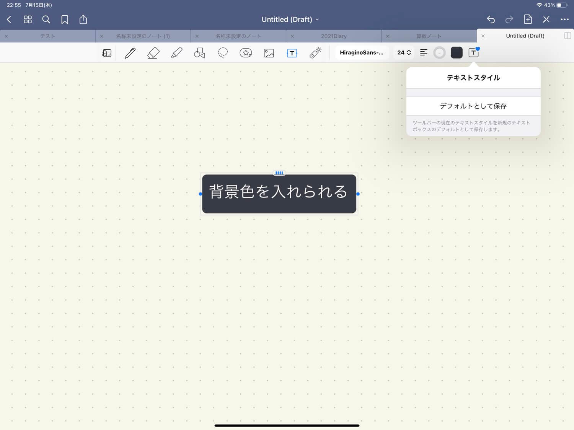Screen dimensions: 574x430
Task: Open the Elements sticker tool
Action: click(246, 53)
